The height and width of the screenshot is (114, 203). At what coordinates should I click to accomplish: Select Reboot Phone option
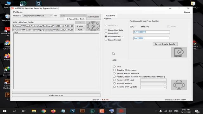114,83
